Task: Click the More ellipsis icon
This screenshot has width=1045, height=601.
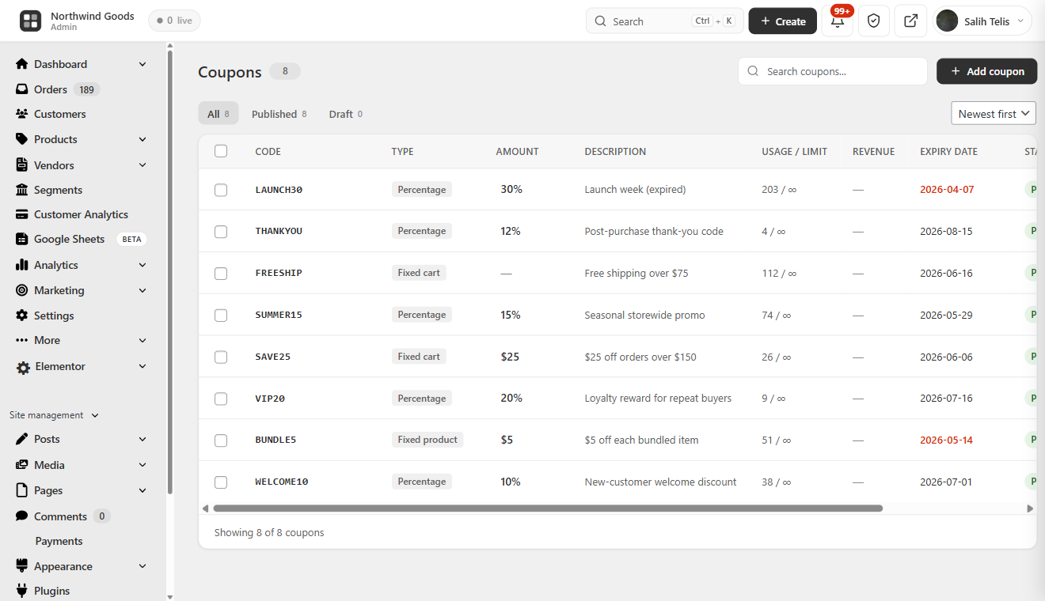Action: click(22, 340)
